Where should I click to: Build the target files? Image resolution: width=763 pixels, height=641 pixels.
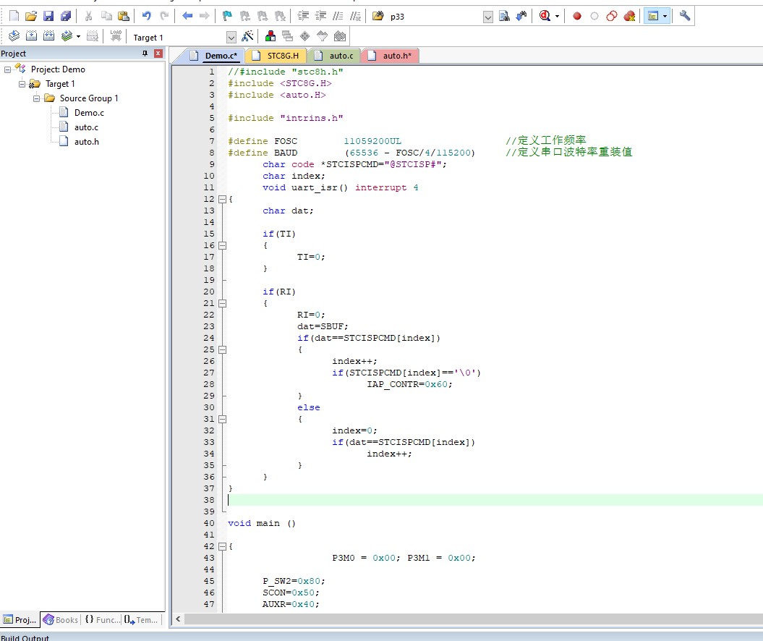point(31,35)
